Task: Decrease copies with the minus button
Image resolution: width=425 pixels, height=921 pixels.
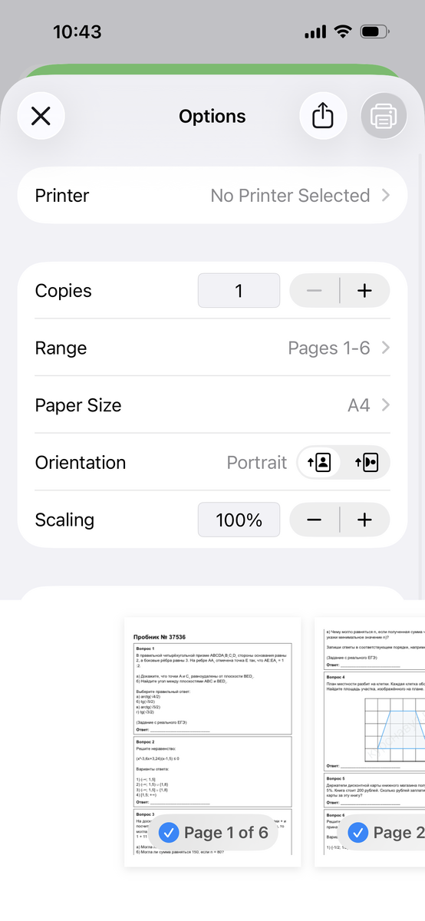Action: point(315,291)
